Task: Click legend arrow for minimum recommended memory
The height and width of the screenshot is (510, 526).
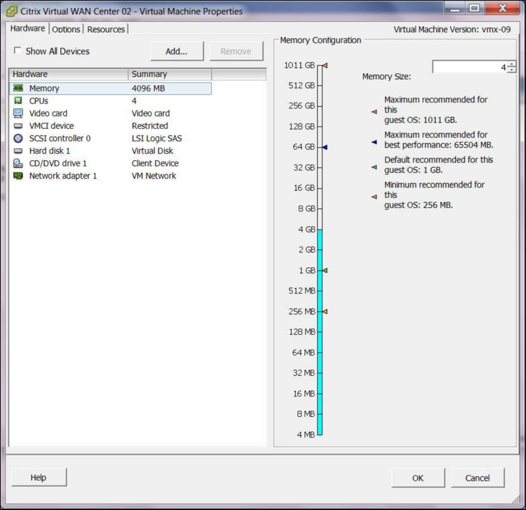Action: tap(374, 197)
